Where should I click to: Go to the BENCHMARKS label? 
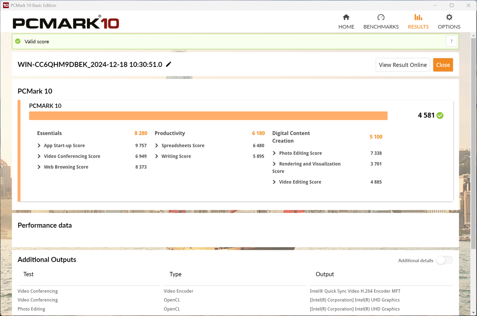pyautogui.click(x=381, y=27)
